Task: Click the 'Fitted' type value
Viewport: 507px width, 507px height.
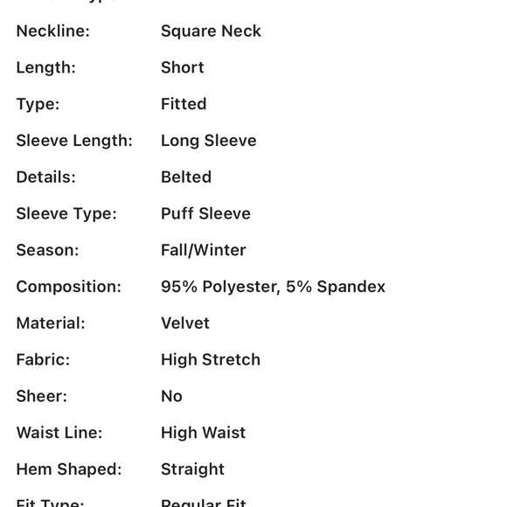Action: coord(184,104)
